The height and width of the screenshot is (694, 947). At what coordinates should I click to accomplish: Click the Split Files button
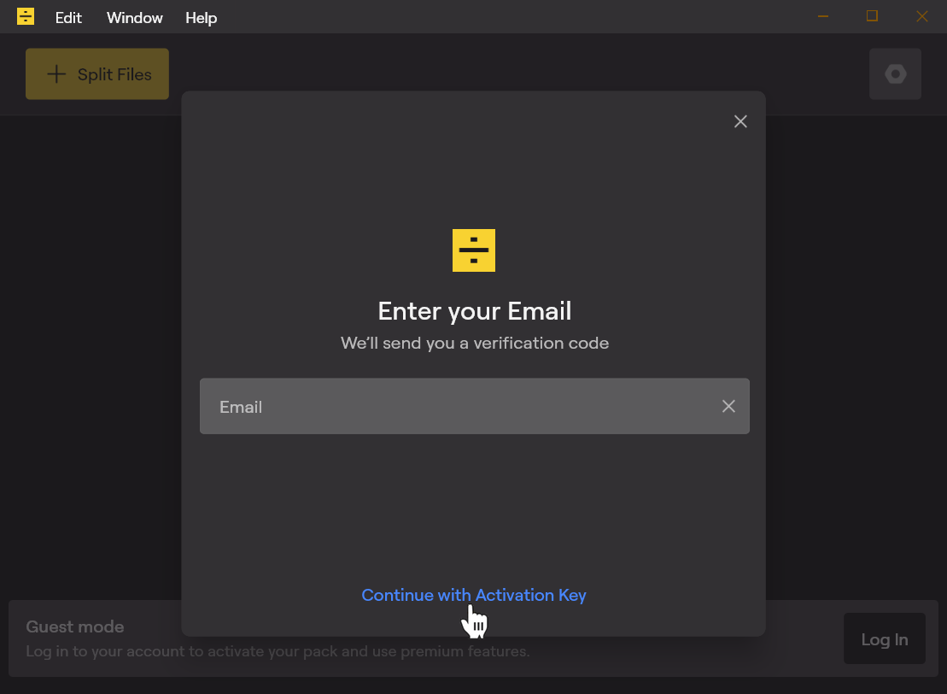97,74
